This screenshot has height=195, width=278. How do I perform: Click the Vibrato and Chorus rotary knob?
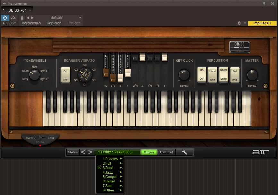coord(85,75)
